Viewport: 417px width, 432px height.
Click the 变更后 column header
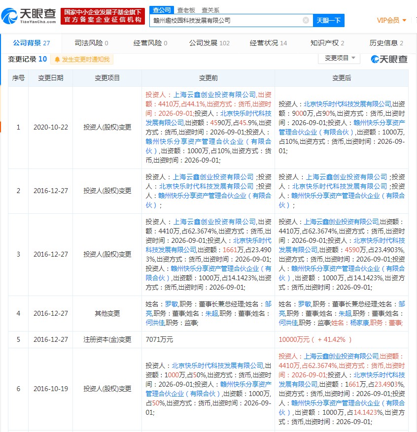[x=342, y=78]
